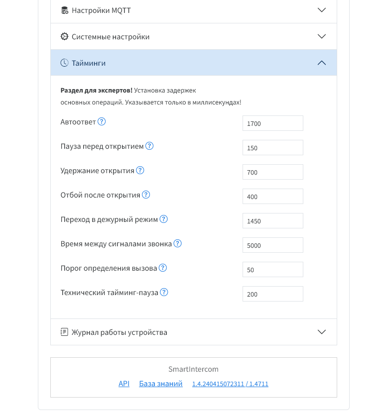Expand the Системные настройки section
Screen dimensions: 387x414
(322, 36)
